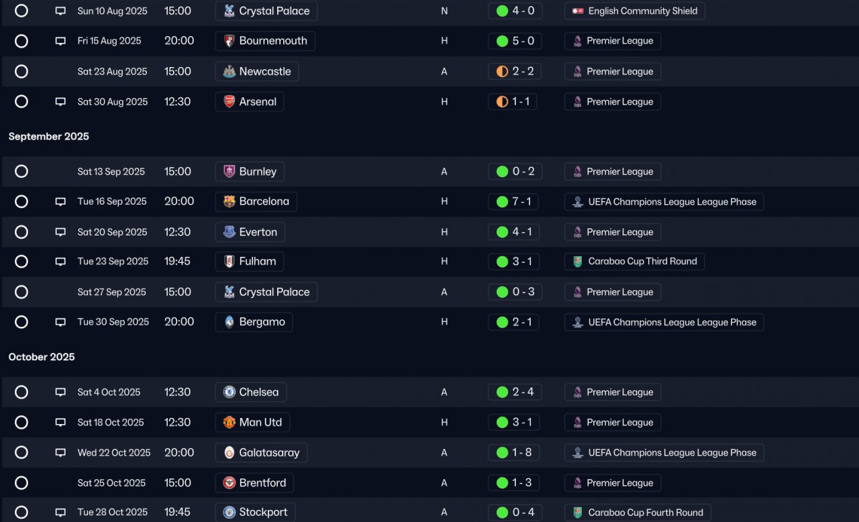This screenshot has height=522, width=859.
Task: Click the Galatasaray club crest icon
Action: pos(230,452)
